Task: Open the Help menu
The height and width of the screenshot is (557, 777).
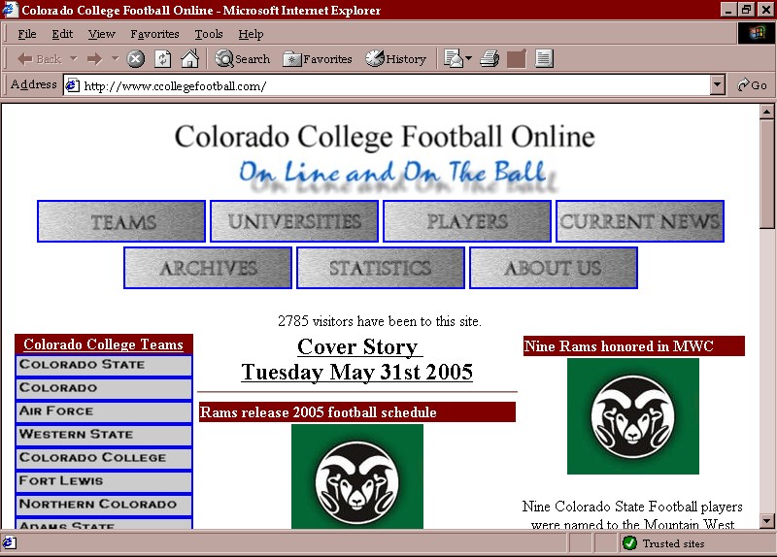Action: 251,34
